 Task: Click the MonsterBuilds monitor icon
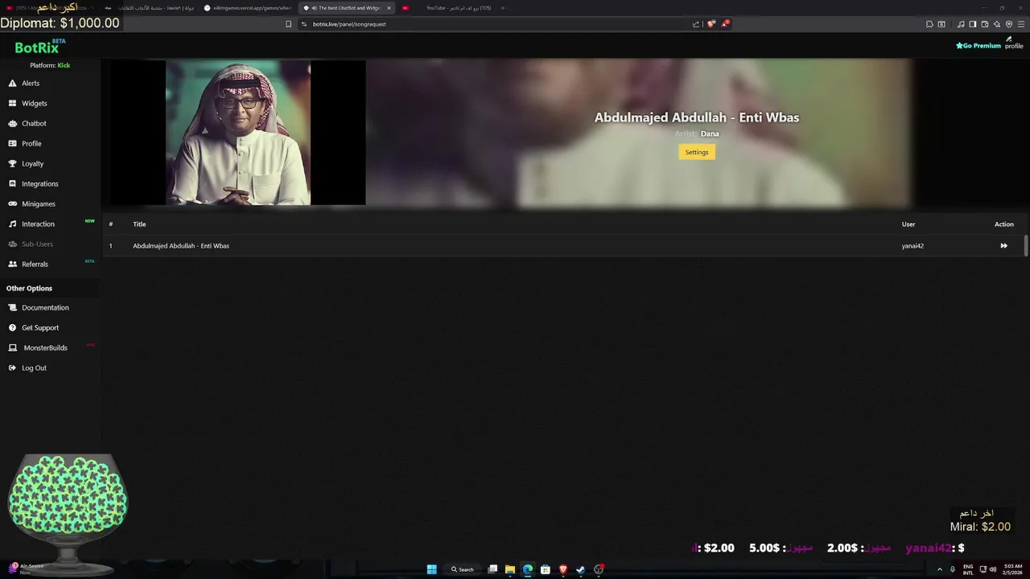13,348
